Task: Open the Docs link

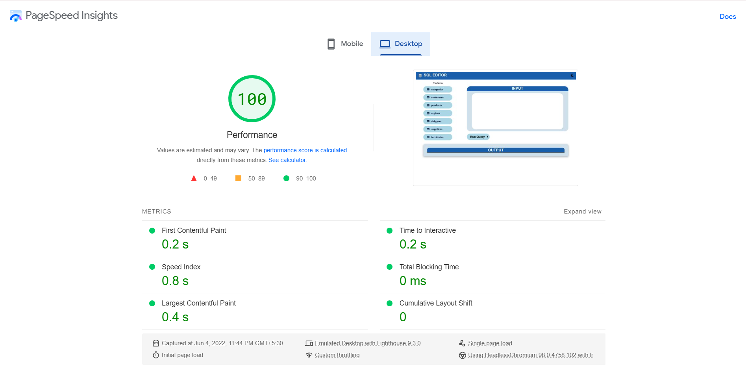Action: point(727,16)
